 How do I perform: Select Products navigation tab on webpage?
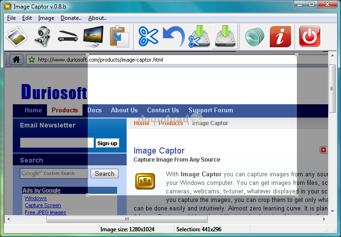point(65,110)
